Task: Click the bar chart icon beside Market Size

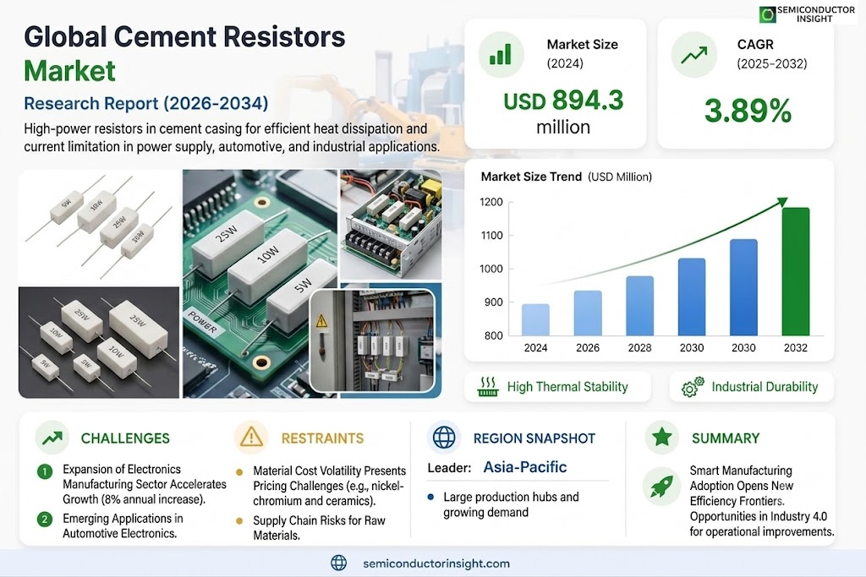Action: [501, 55]
